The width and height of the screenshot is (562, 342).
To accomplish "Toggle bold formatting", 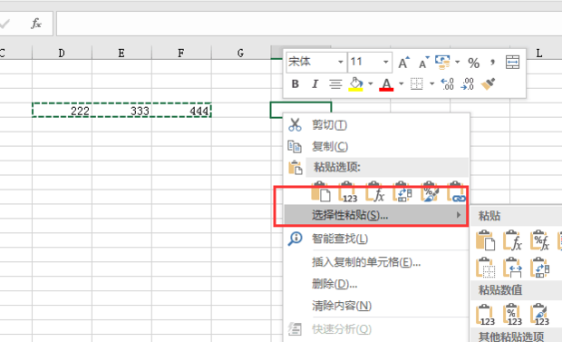I will (x=295, y=84).
